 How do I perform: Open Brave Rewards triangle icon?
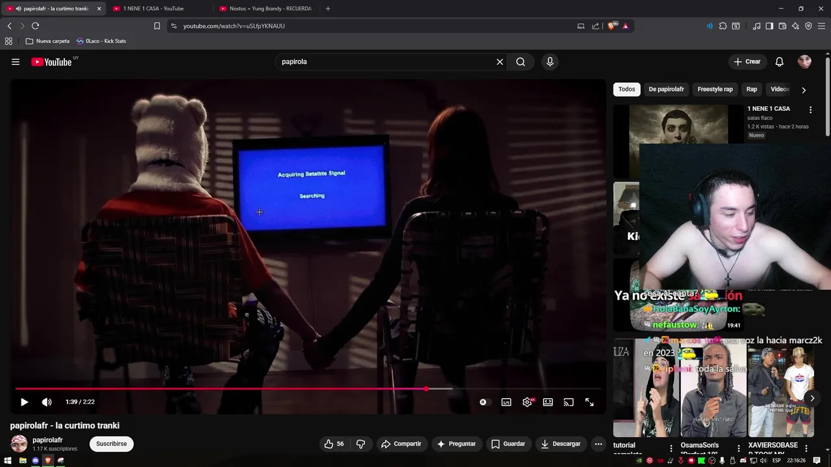[625, 26]
